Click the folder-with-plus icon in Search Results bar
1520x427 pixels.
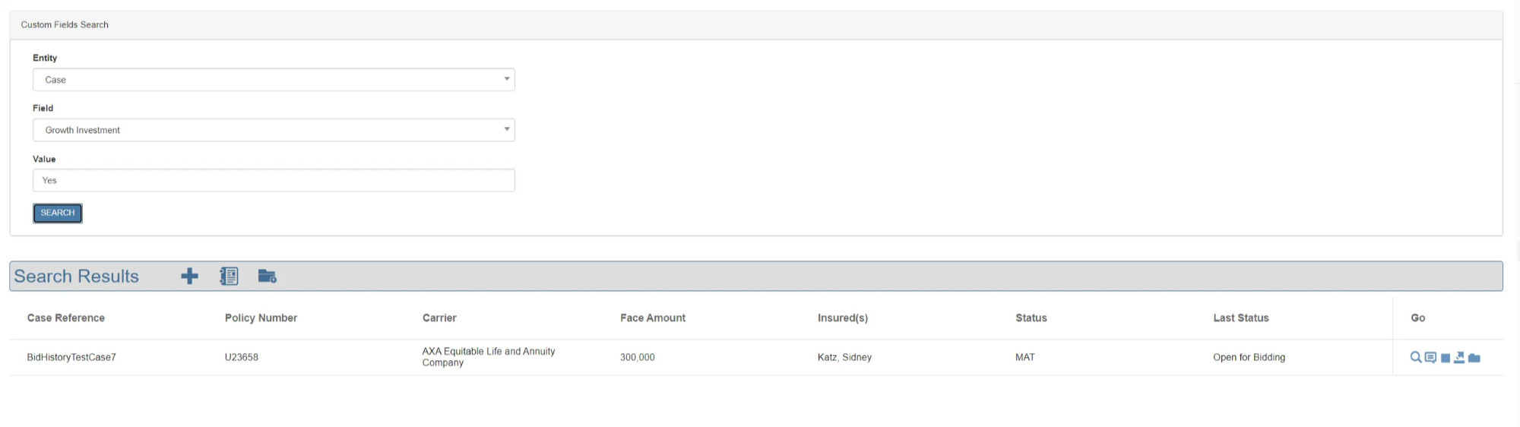pyautogui.click(x=267, y=277)
